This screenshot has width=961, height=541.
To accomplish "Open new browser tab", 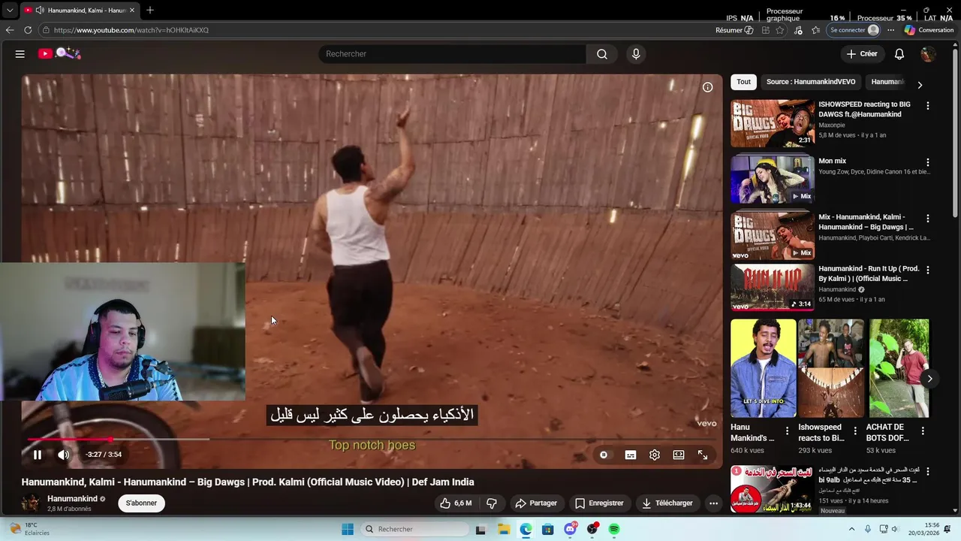I will click(150, 11).
